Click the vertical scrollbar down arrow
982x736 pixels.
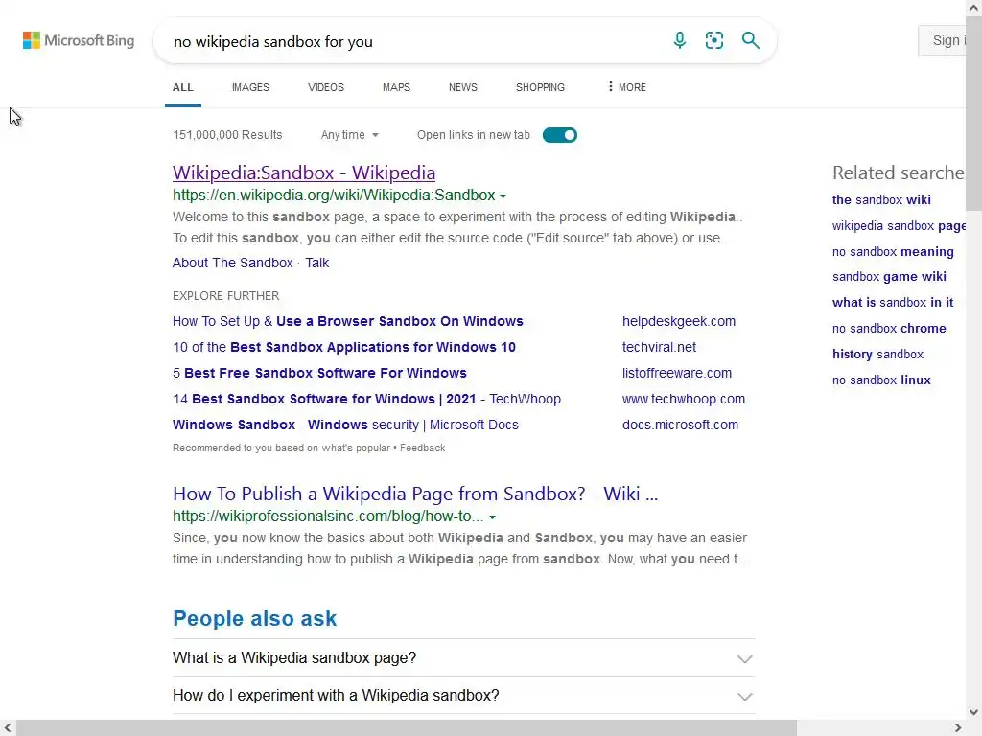(974, 712)
